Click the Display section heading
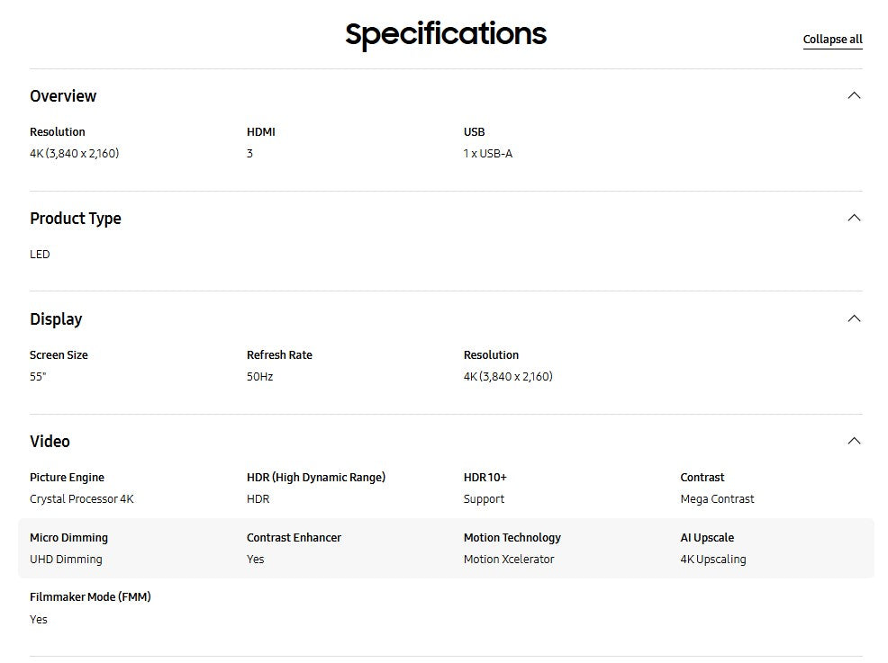The height and width of the screenshot is (663, 888). tap(56, 319)
